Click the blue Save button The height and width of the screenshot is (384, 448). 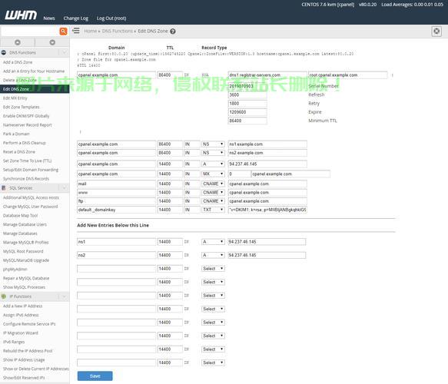pos(95,376)
